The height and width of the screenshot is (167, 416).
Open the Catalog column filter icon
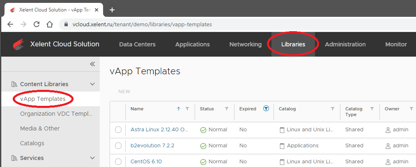(332, 109)
